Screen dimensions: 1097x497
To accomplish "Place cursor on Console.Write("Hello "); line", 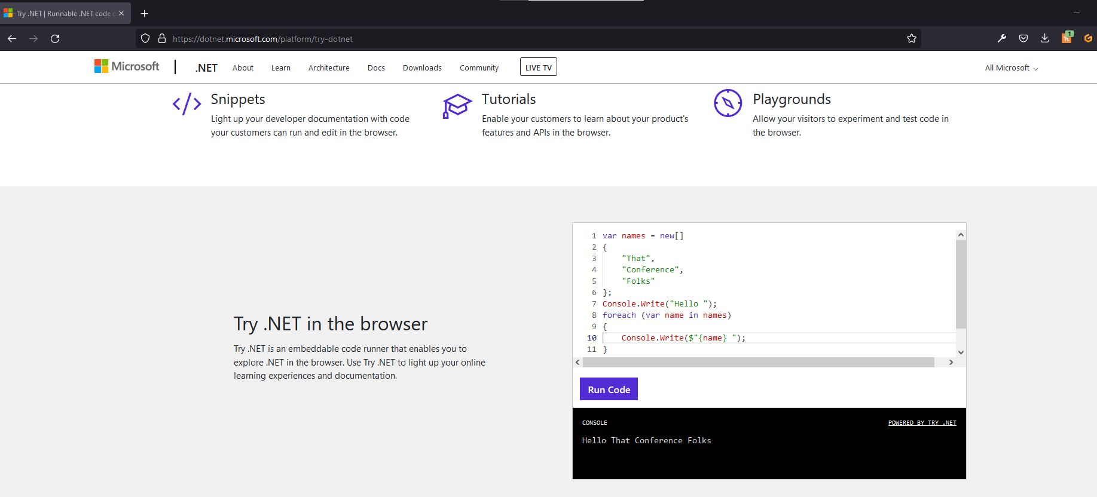I will 659,304.
